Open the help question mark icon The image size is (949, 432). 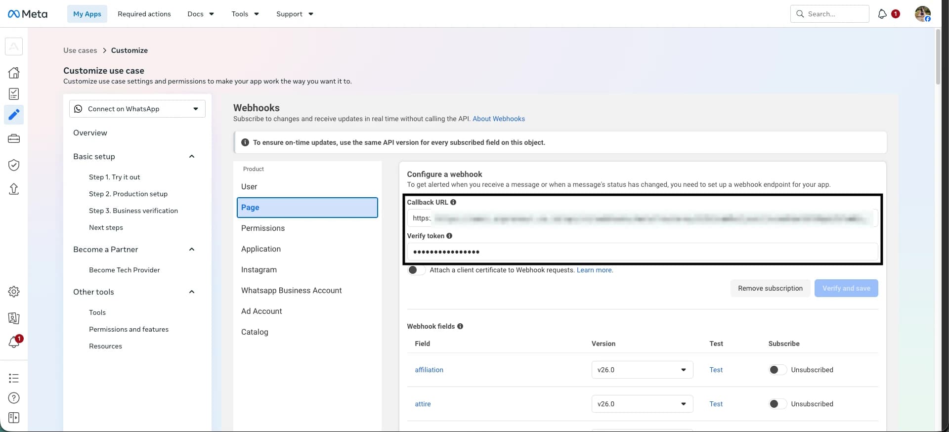pyautogui.click(x=14, y=398)
